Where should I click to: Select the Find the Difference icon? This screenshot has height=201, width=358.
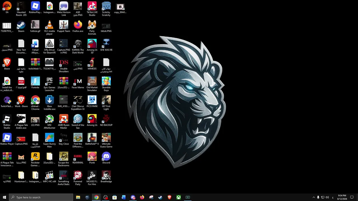78,140
